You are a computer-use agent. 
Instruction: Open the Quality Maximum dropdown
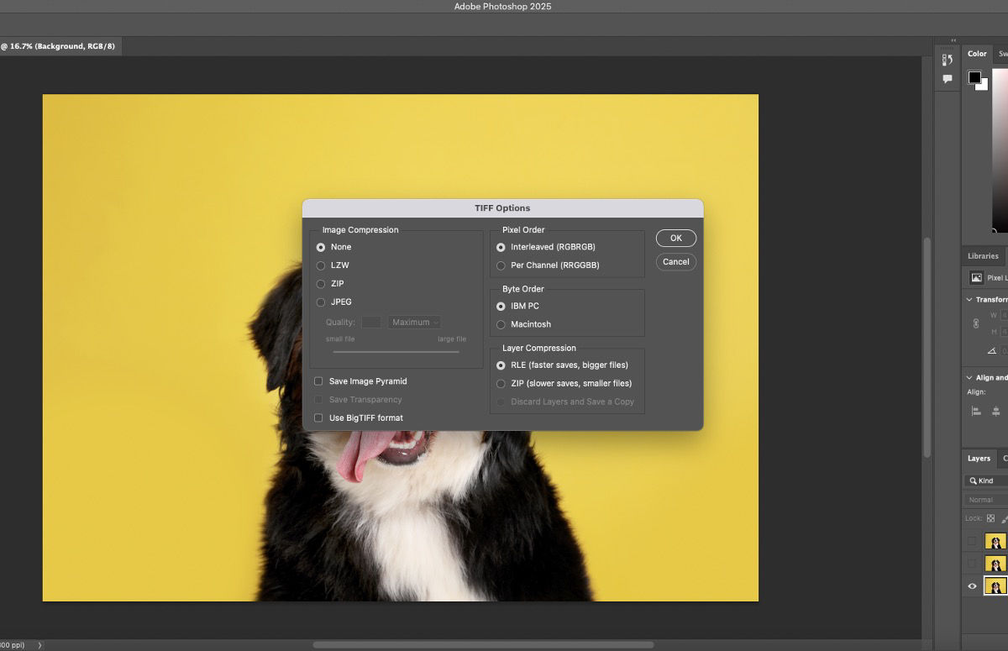click(415, 322)
